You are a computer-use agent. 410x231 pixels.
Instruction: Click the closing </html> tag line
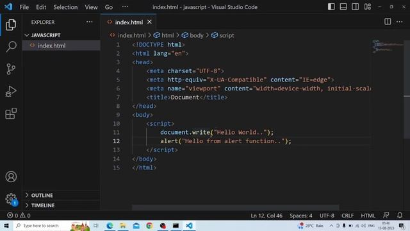click(x=144, y=167)
